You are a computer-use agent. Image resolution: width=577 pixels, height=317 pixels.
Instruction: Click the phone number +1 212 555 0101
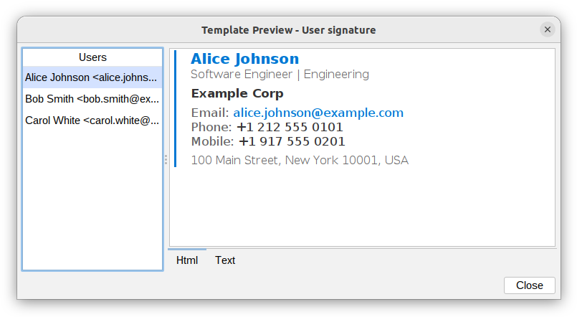coord(290,127)
